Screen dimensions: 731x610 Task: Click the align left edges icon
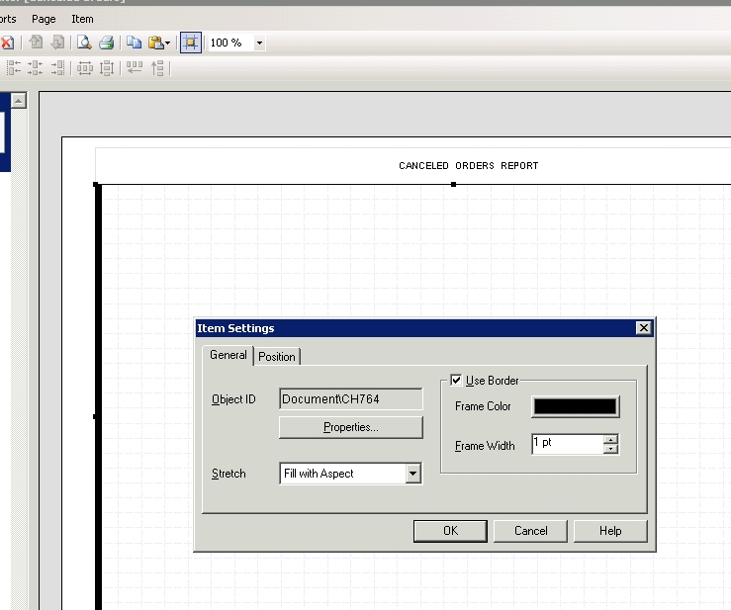(x=14, y=68)
